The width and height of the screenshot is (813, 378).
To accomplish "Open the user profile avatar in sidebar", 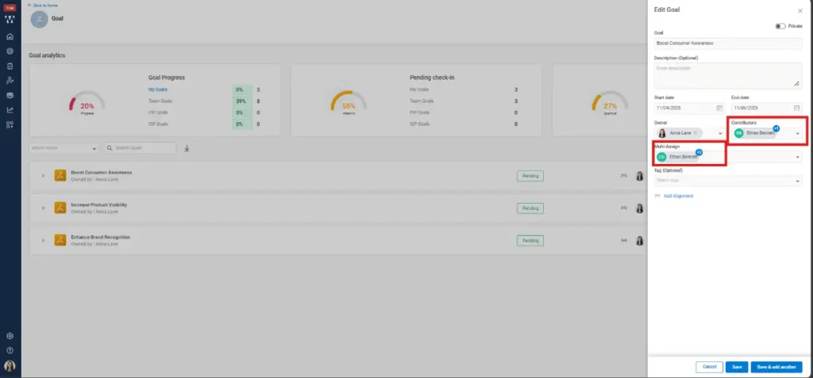I will [x=10, y=366].
